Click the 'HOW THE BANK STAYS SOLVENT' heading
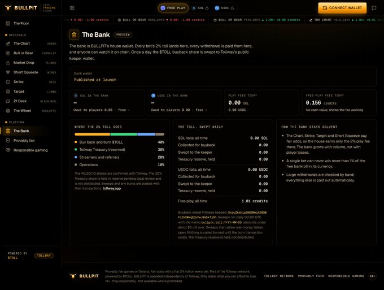The image size is (384, 290). coord(309,127)
